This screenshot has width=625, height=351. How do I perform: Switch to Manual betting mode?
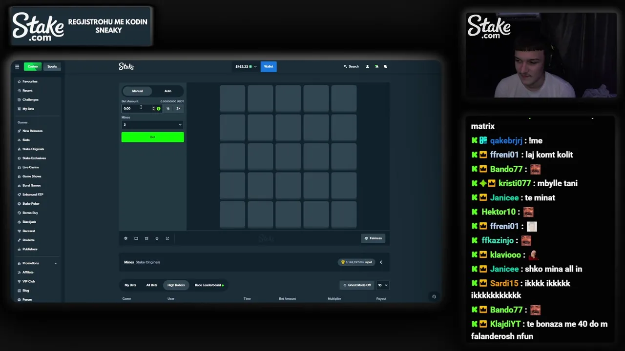point(137,91)
